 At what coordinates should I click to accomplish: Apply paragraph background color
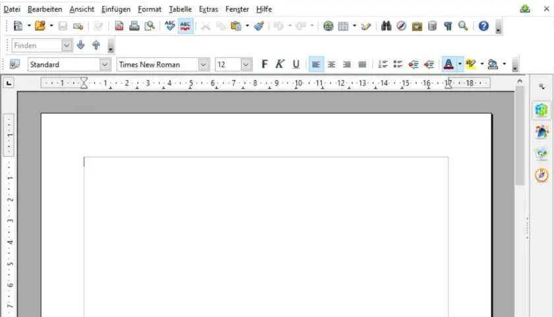493,64
